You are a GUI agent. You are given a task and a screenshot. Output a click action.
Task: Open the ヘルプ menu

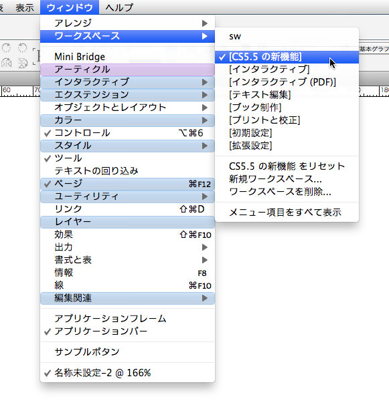click(119, 7)
